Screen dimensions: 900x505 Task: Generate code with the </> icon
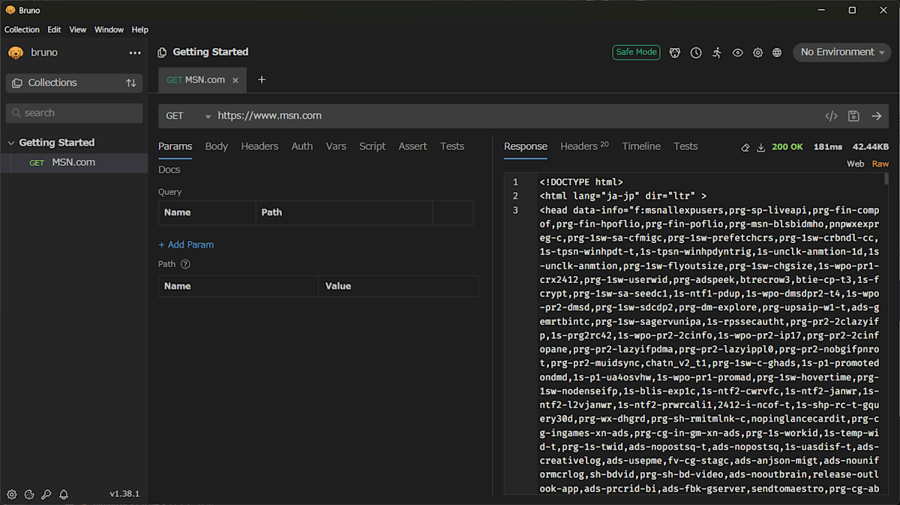pyautogui.click(x=831, y=116)
